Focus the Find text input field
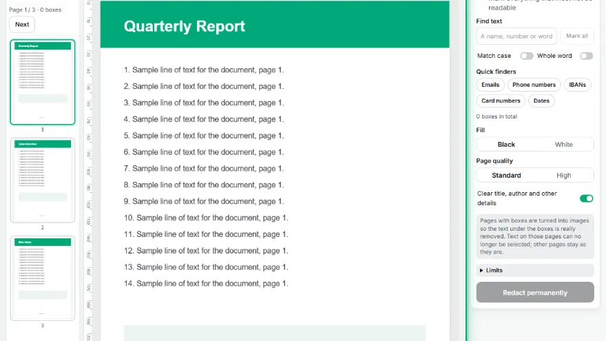The height and width of the screenshot is (341, 606). tap(516, 36)
